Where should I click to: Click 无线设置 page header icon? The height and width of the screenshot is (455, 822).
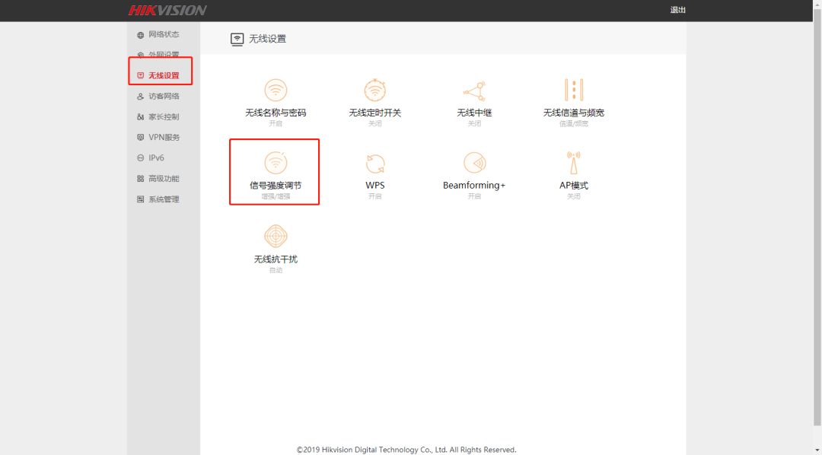[237, 40]
